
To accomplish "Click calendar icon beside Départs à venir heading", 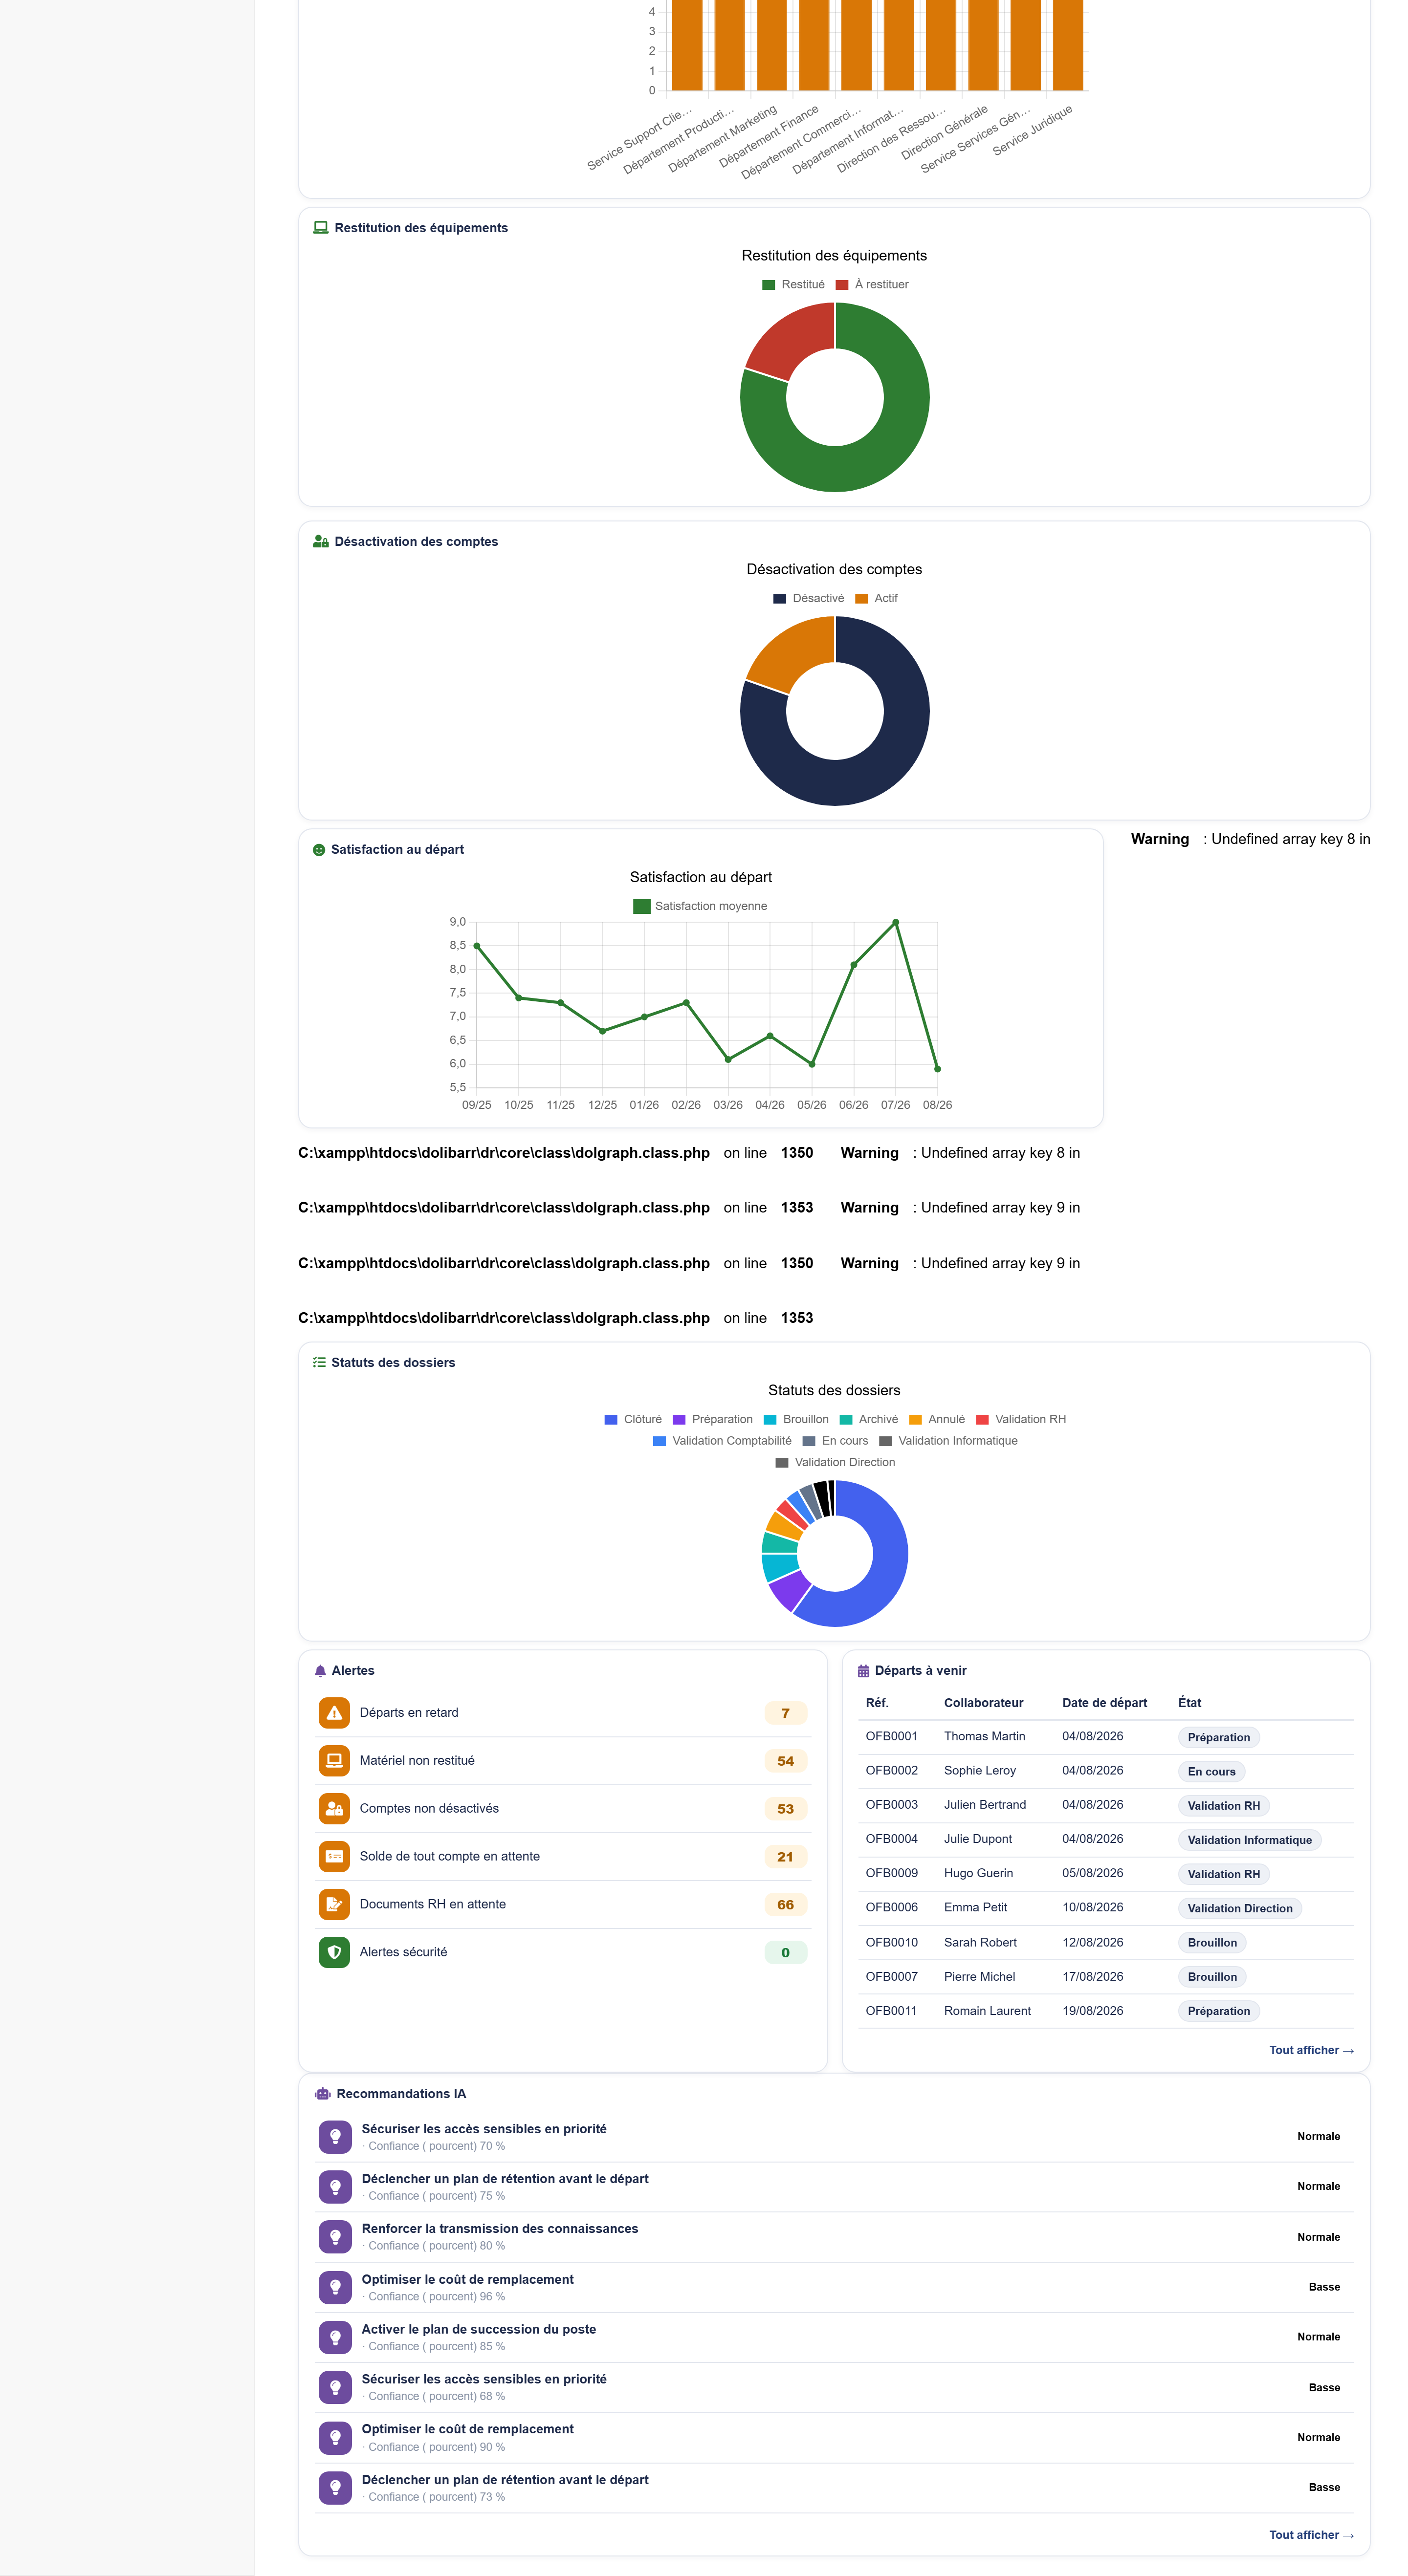I will (863, 1671).
